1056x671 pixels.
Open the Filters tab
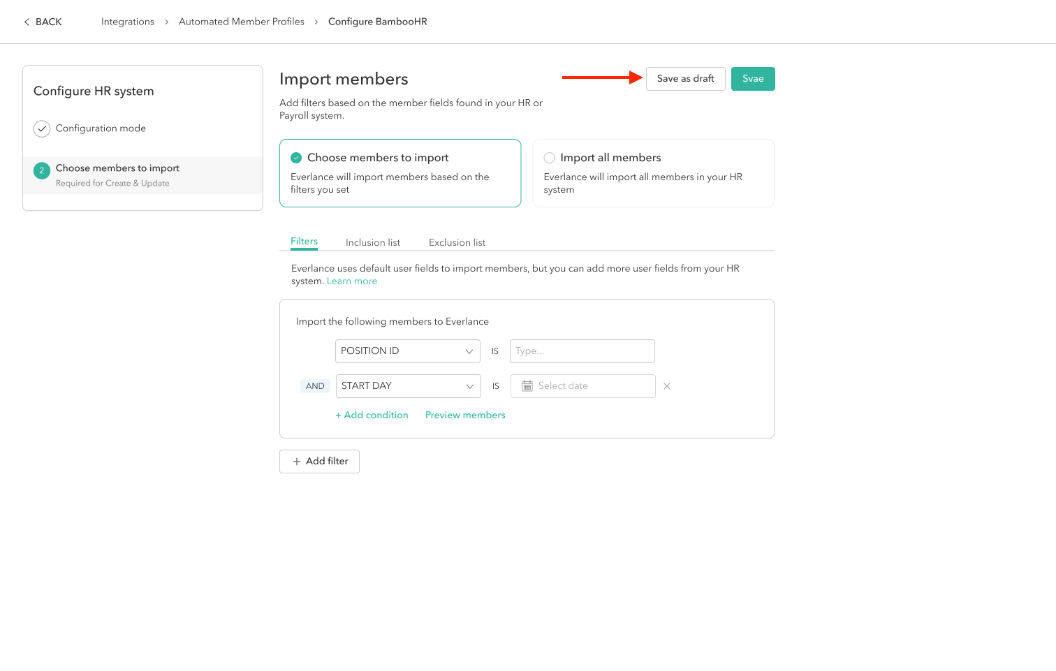pyautogui.click(x=304, y=242)
